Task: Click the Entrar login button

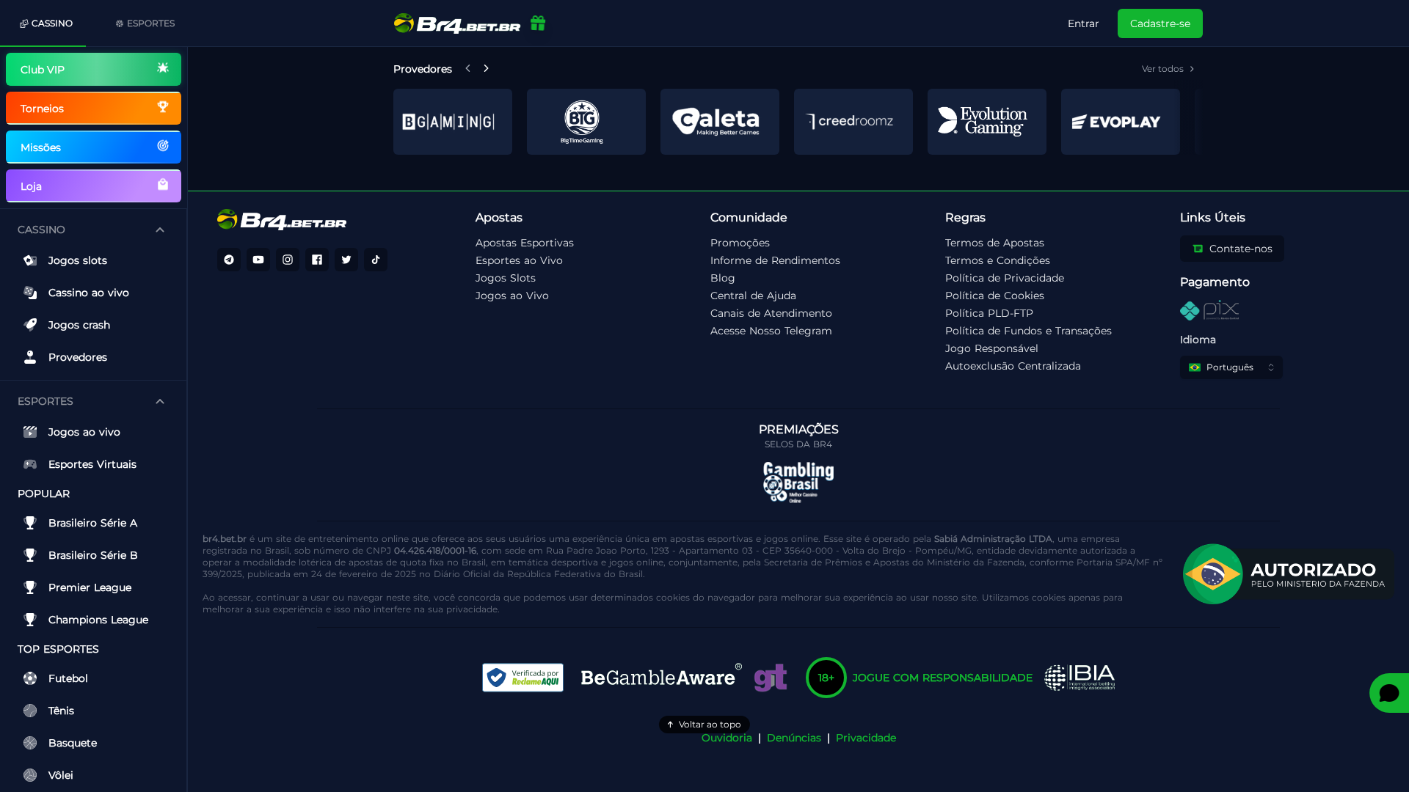Action: click(x=1083, y=23)
